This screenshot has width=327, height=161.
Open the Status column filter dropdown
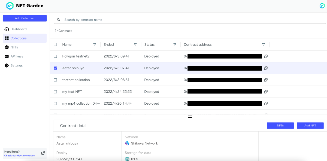[175, 45]
